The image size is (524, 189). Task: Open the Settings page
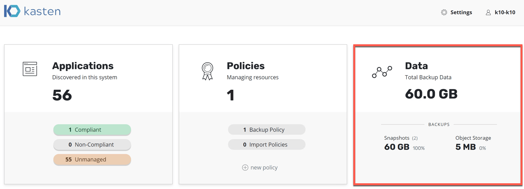[461, 12]
